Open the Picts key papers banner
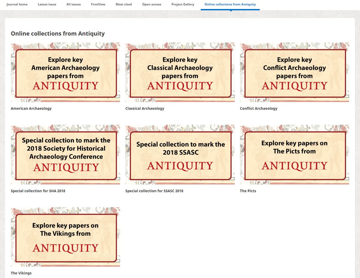 (x=295, y=155)
